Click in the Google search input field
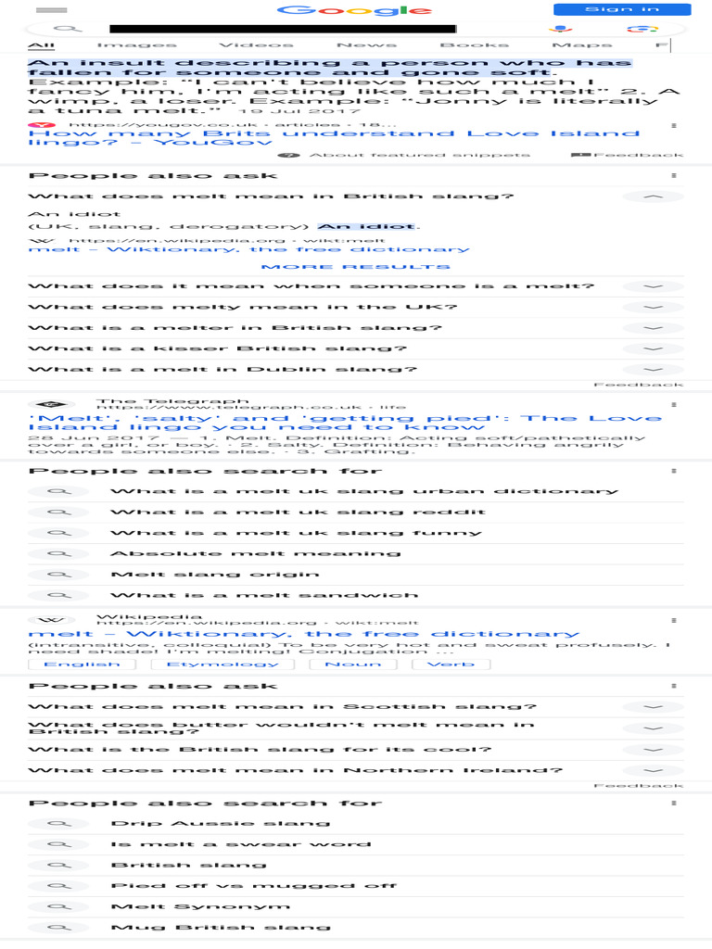 coord(283,29)
